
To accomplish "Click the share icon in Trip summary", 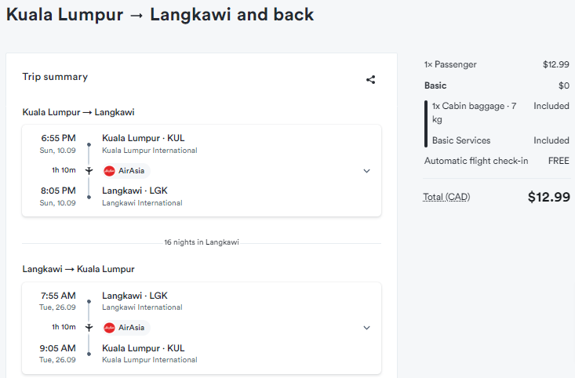I will point(370,79).
